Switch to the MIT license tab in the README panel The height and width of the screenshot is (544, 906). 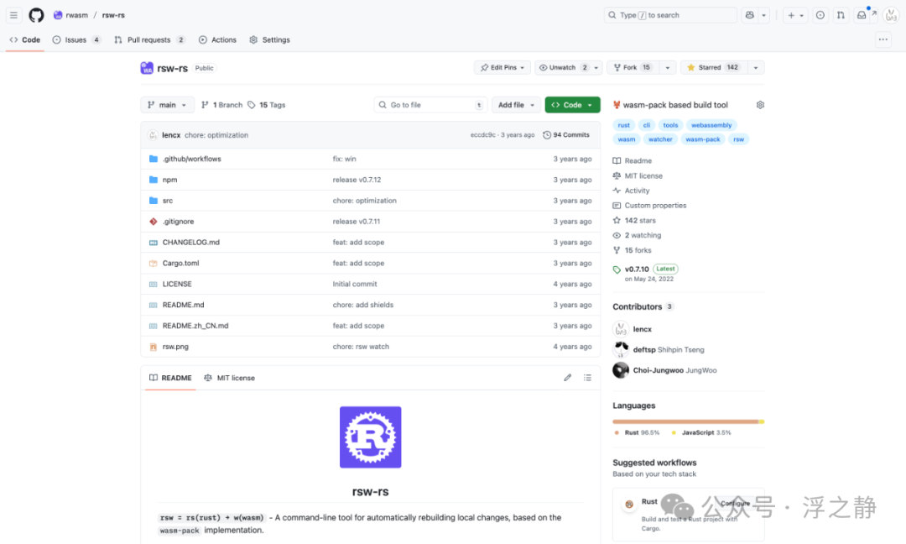click(229, 378)
